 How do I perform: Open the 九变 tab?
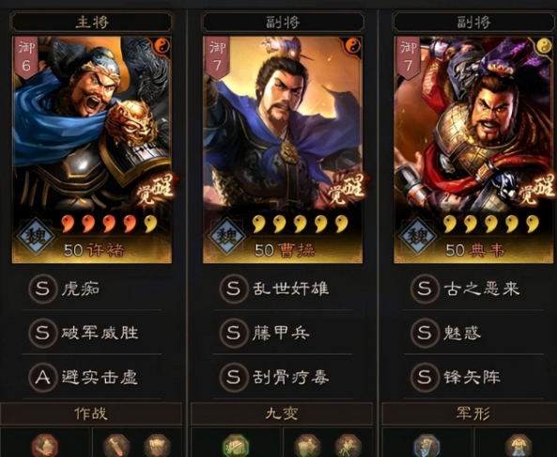[282, 414]
